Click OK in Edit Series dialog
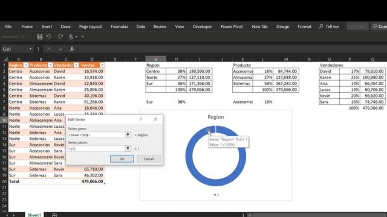Image resolution: width=387 pixels, height=217 pixels. tap(122, 159)
